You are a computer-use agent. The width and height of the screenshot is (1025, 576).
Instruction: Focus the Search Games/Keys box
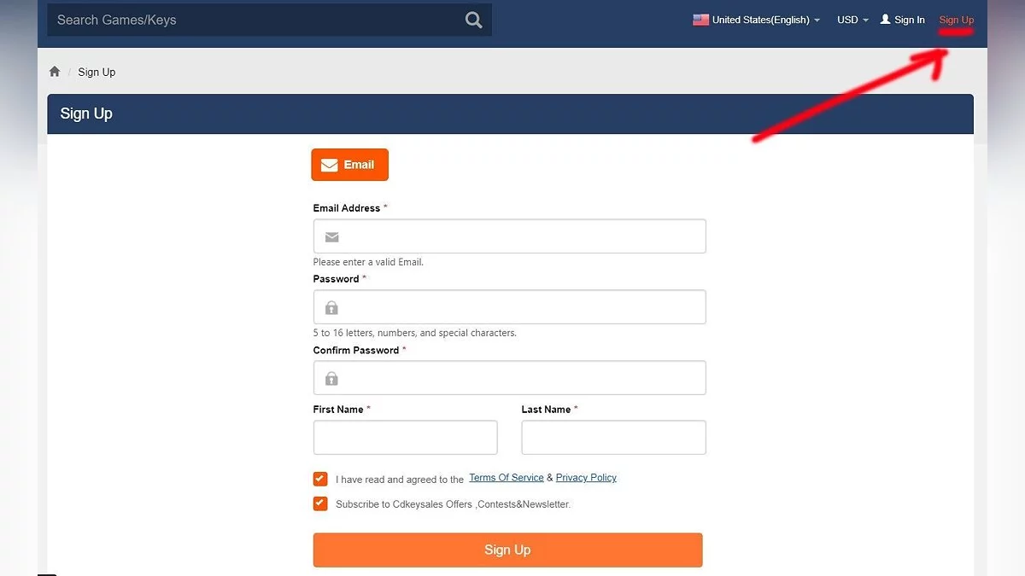click(x=256, y=20)
